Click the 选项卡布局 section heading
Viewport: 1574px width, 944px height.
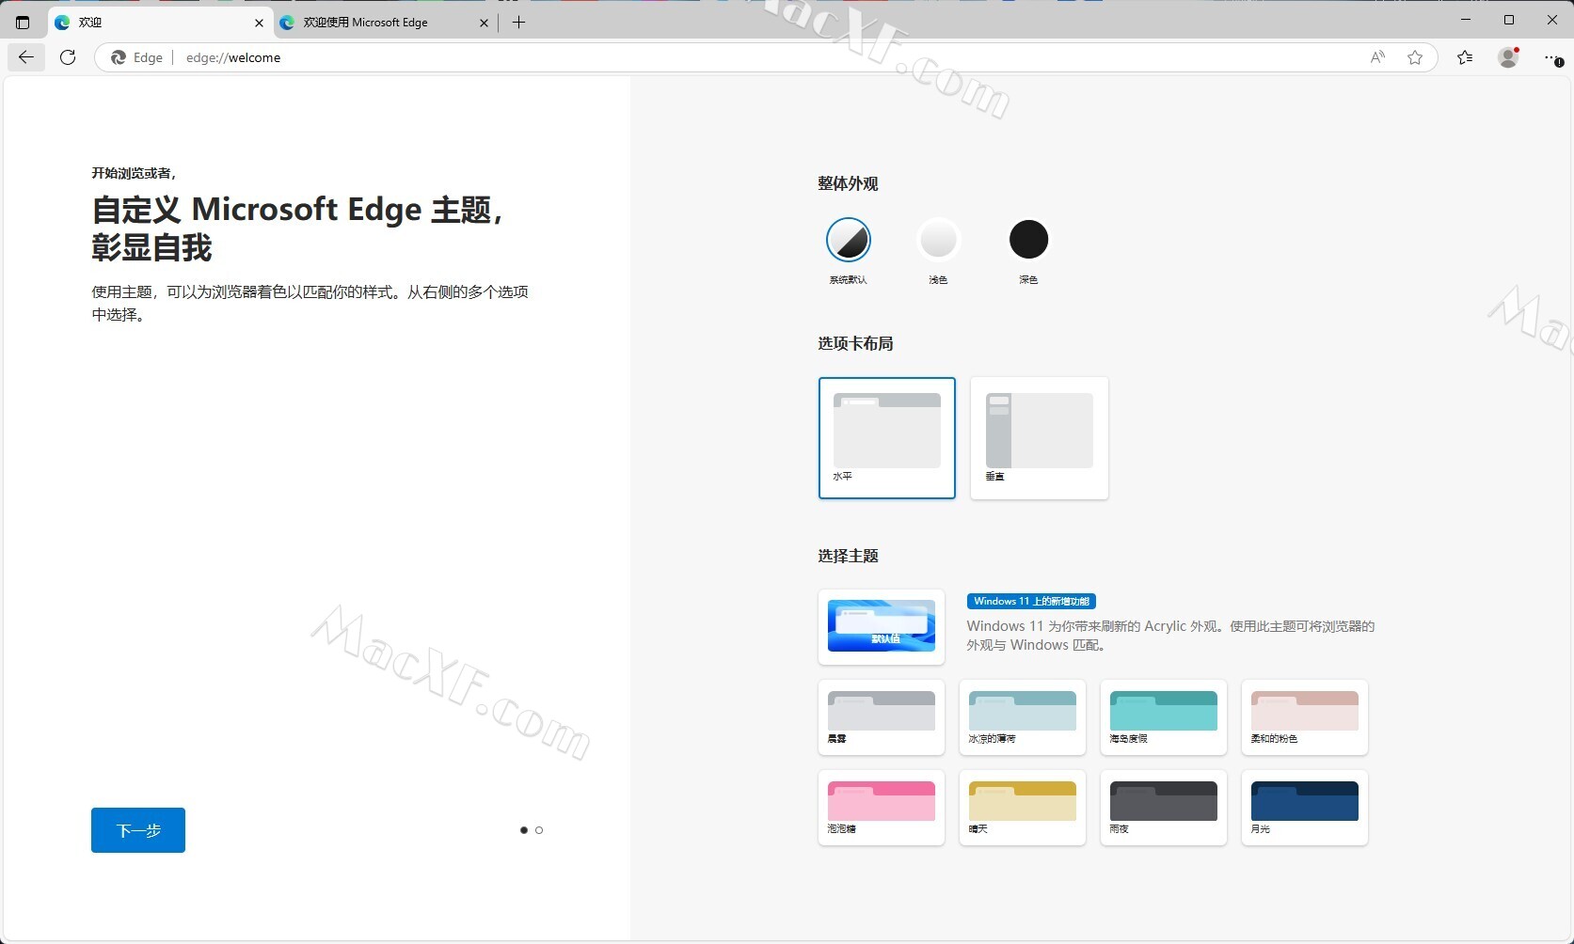tap(855, 343)
